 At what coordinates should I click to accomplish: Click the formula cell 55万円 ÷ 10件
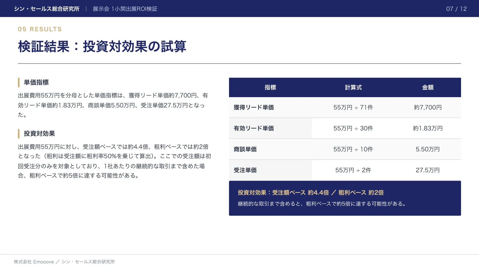pyautogui.click(x=353, y=149)
